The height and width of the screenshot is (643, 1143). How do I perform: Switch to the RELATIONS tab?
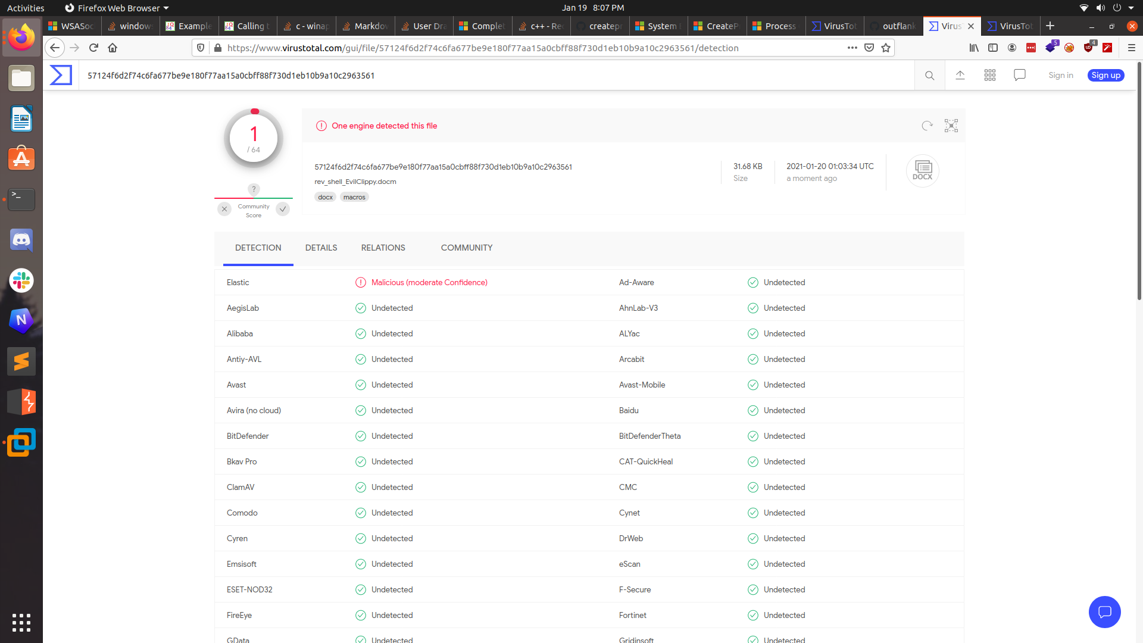click(383, 248)
